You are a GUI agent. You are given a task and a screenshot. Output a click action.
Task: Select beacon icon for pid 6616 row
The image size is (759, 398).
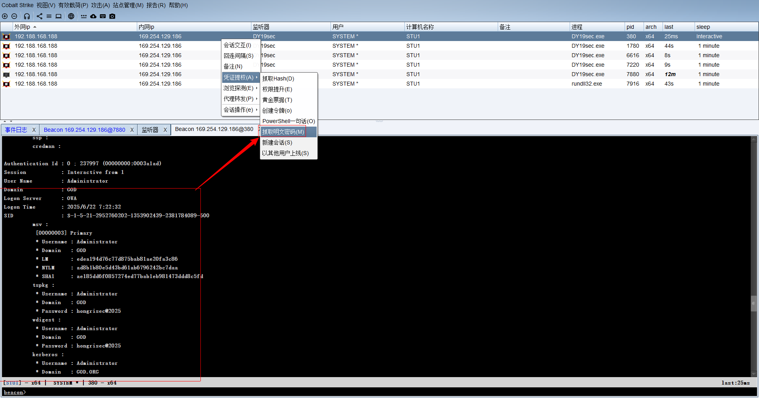pyautogui.click(x=6, y=56)
